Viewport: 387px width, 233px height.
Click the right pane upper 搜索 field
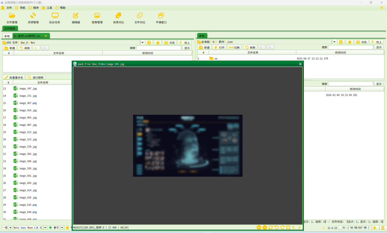(x=350, y=47)
